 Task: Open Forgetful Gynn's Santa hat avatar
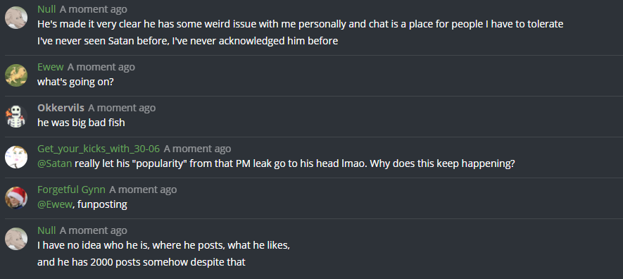(x=16, y=198)
